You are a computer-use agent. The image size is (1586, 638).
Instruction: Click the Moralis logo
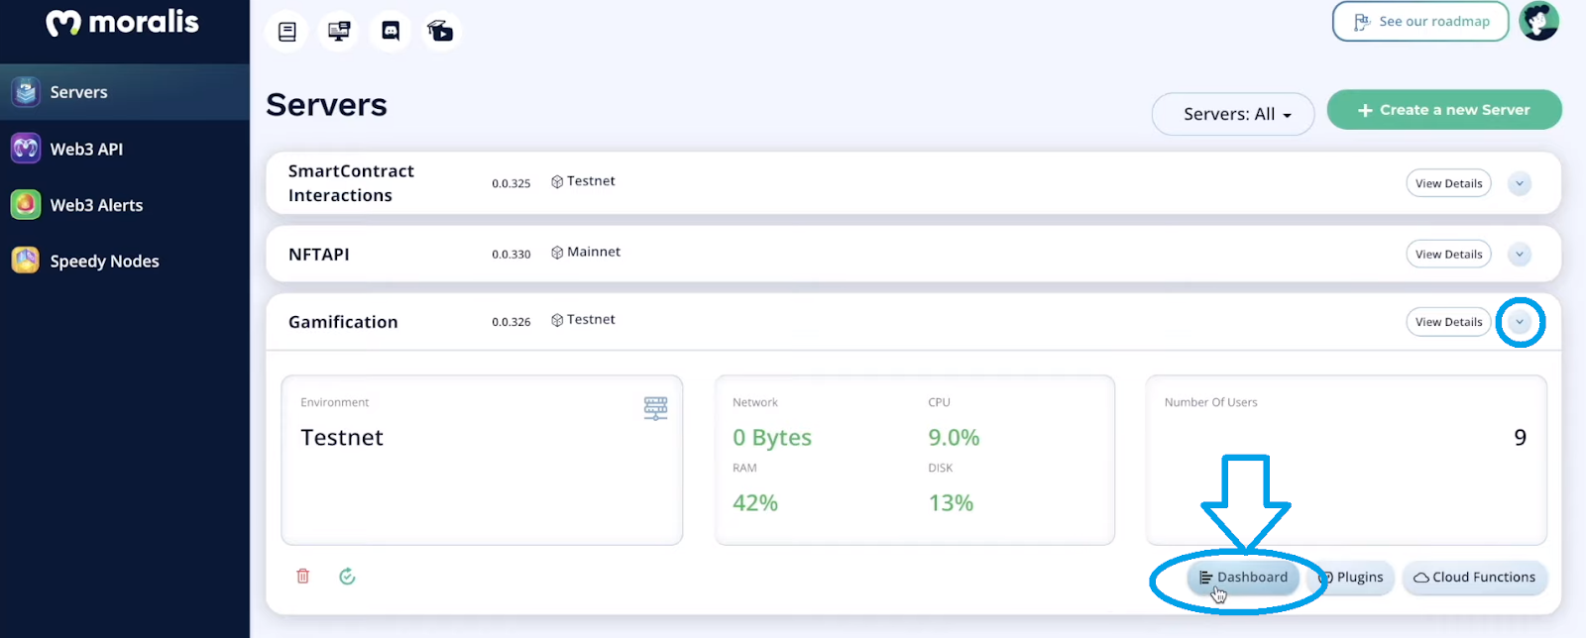coord(122,22)
